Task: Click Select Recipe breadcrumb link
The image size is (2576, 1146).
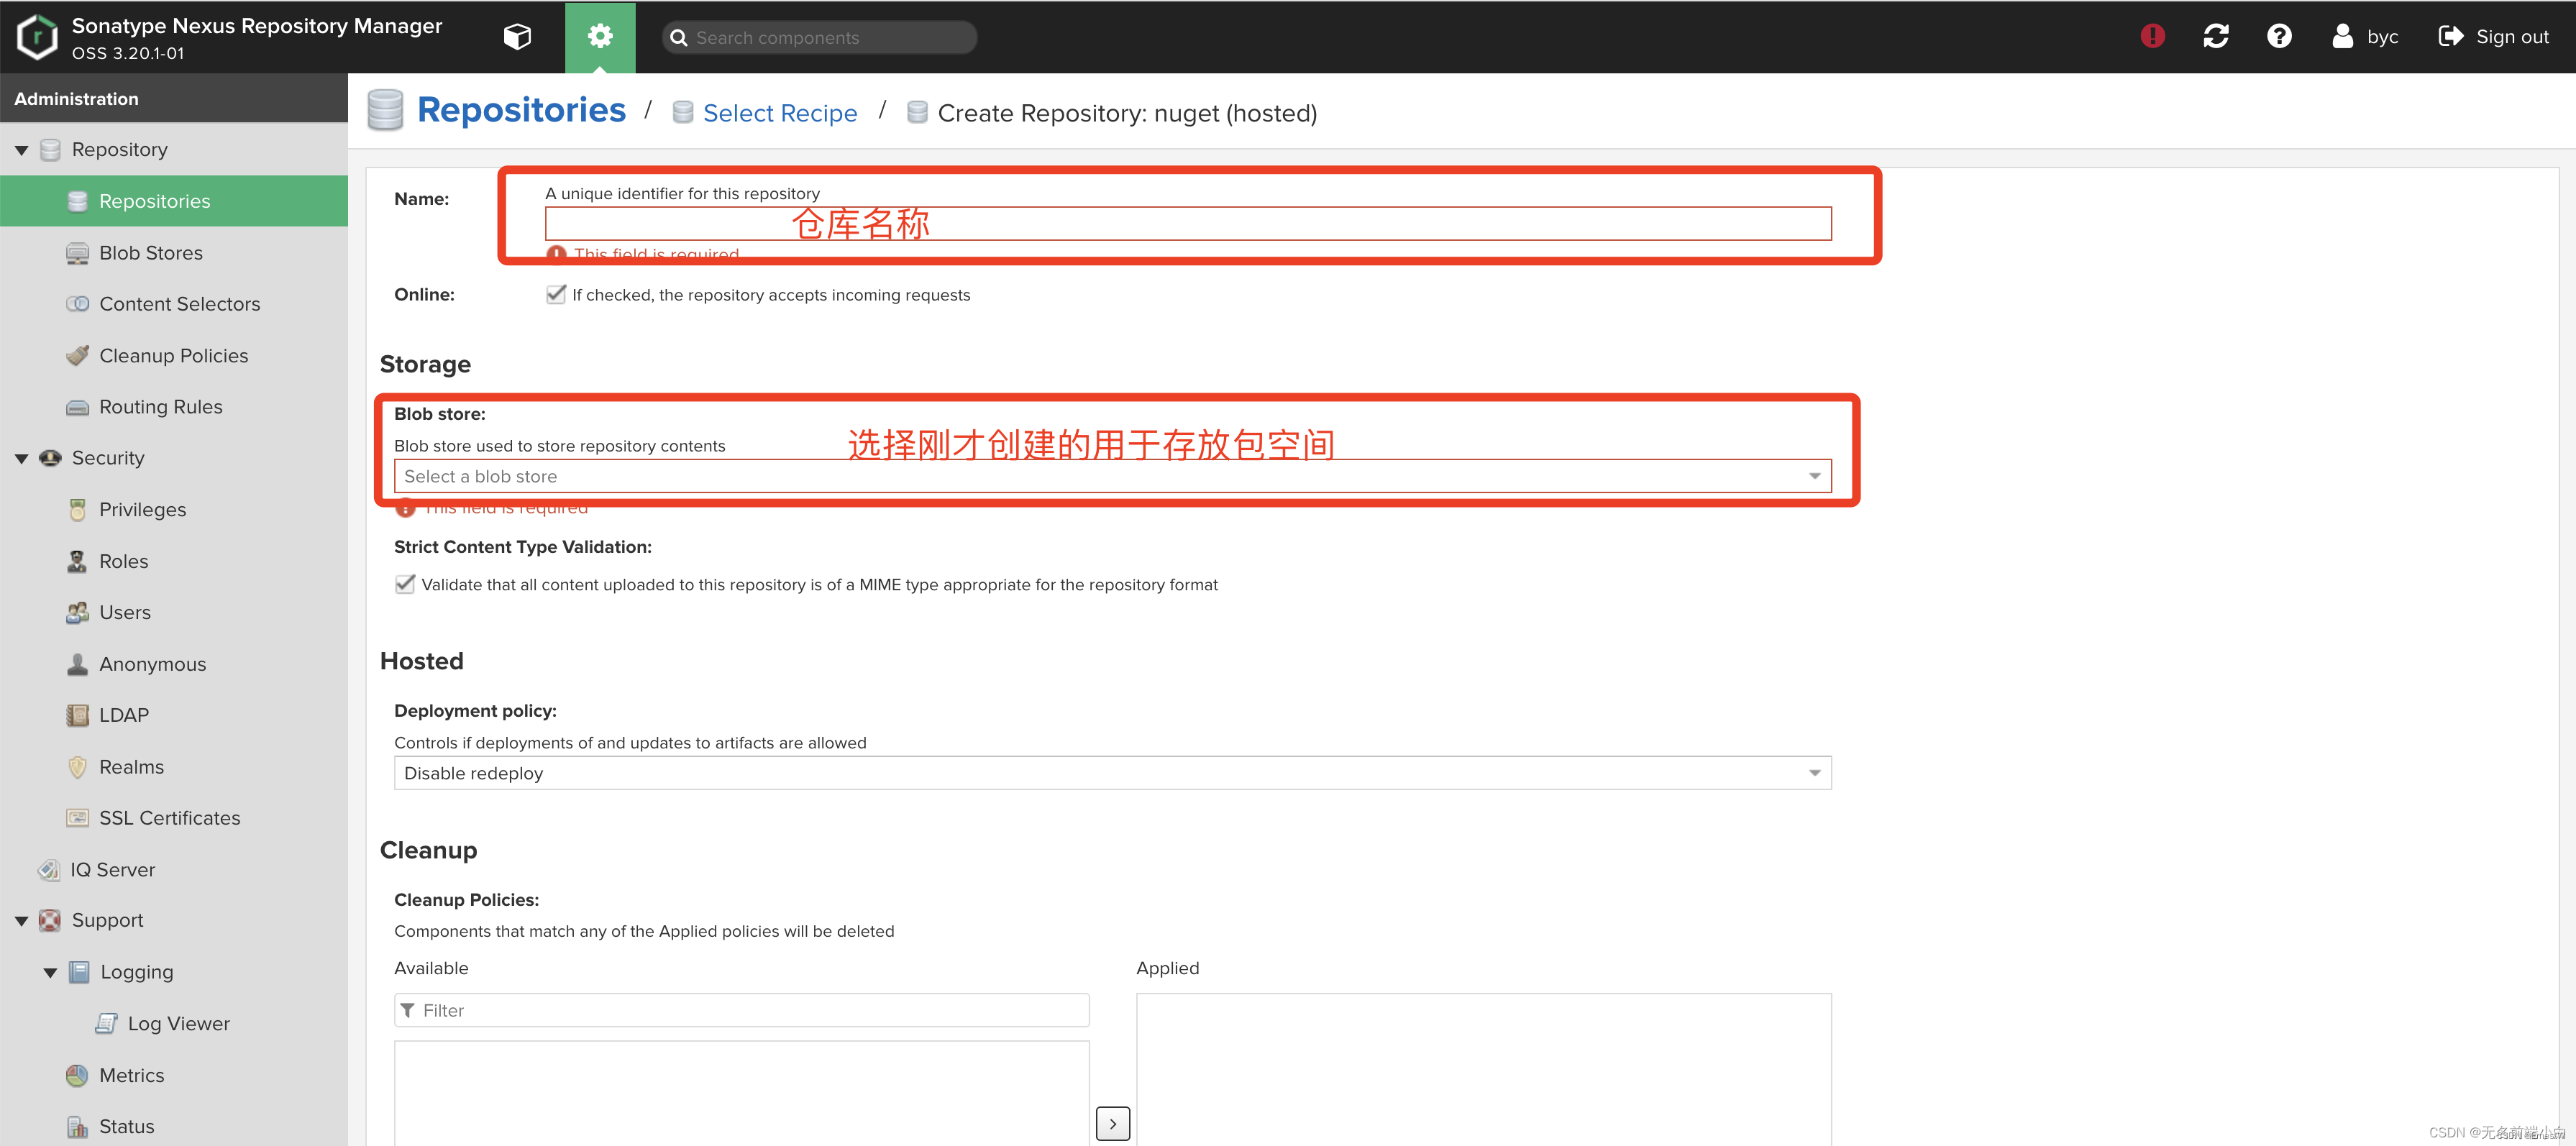Action: [x=779, y=113]
